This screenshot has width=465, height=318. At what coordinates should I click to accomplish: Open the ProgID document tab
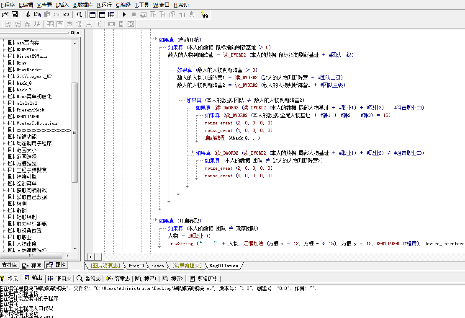(136, 266)
